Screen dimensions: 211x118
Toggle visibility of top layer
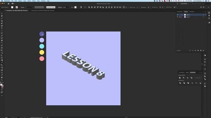coord(178,15)
